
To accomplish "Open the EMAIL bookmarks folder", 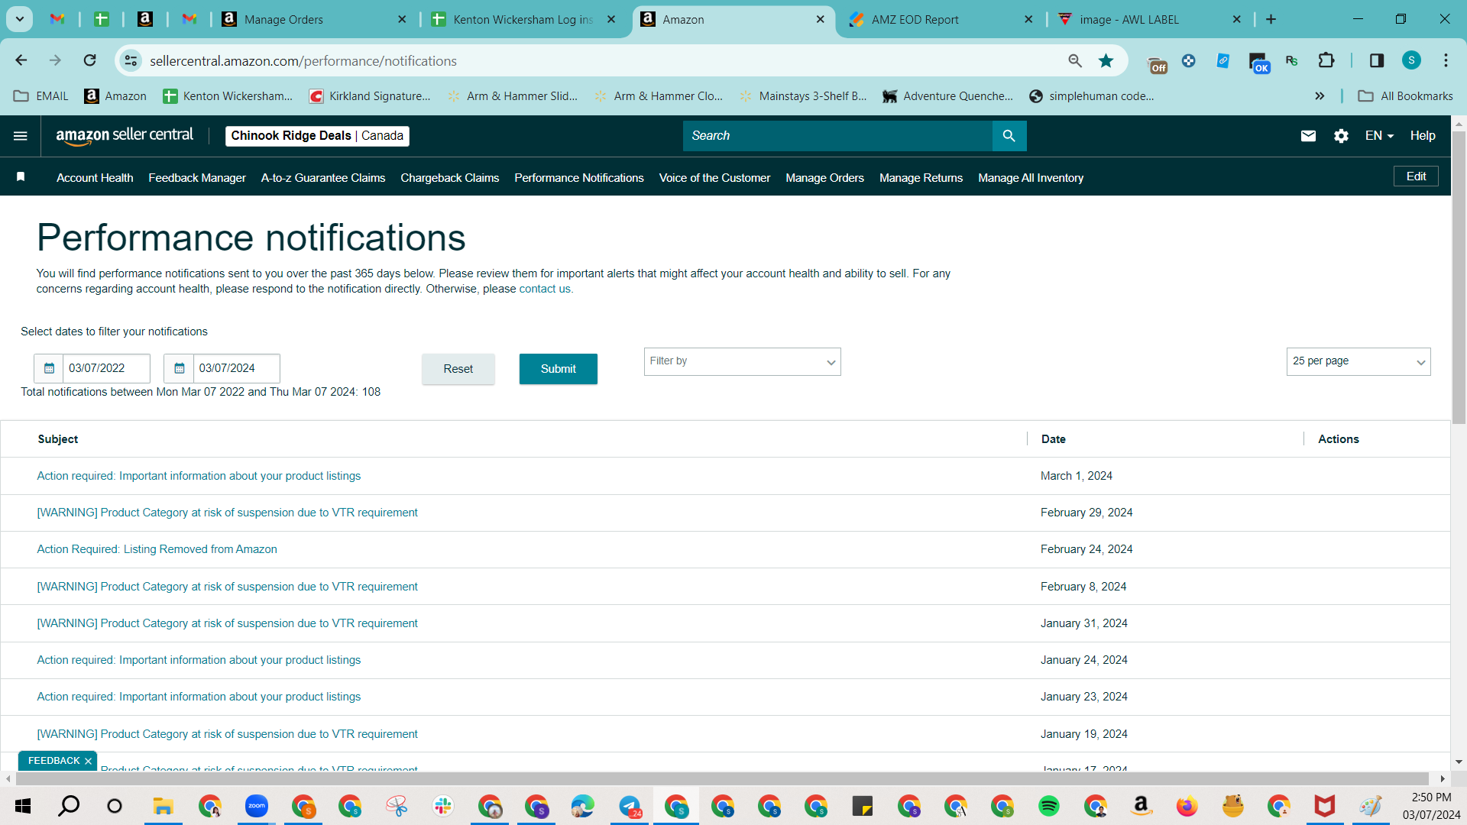I will coord(42,96).
